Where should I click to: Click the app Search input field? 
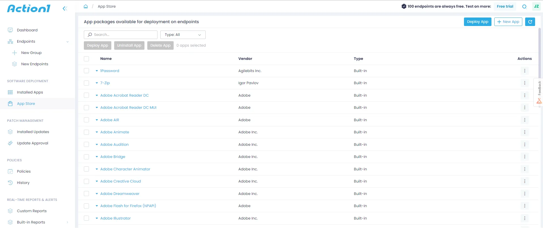point(121,35)
